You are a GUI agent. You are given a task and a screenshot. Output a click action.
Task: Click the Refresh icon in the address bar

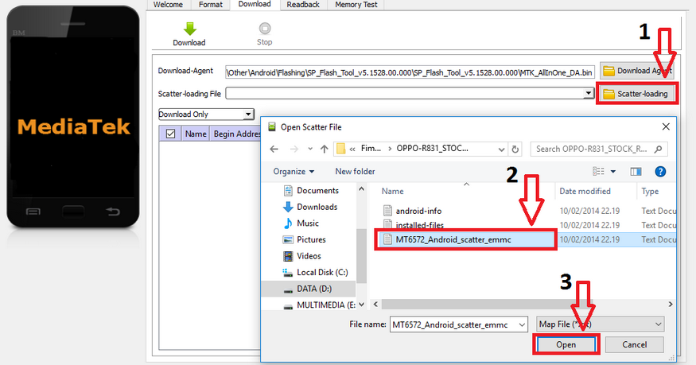515,149
